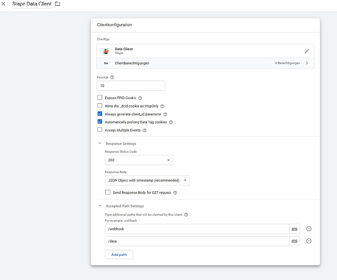This screenshot has height=280, width=337.
Task: Collapse the Accepted Path Settings section
Action: point(100,206)
